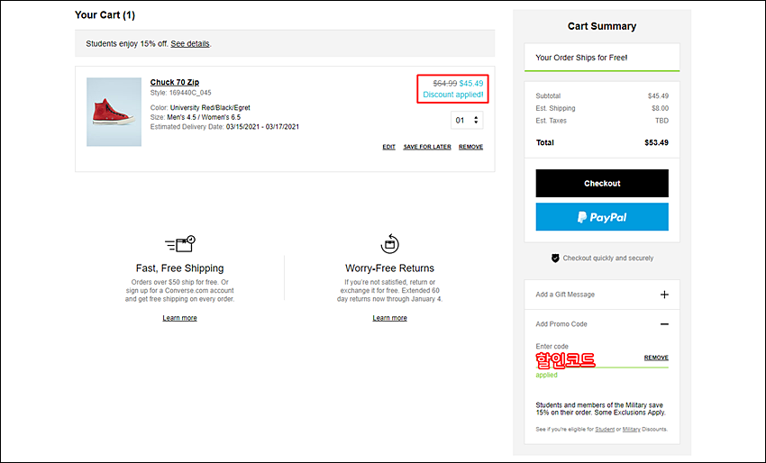
Task: Click the fast shipping truck icon
Action: pos(179,243)
